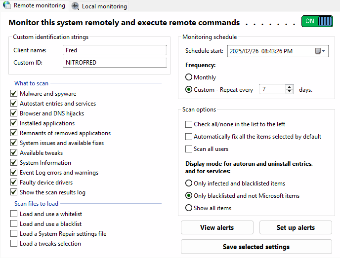
Task: Select the Remote monitoring tab
Action: [35, 5]
